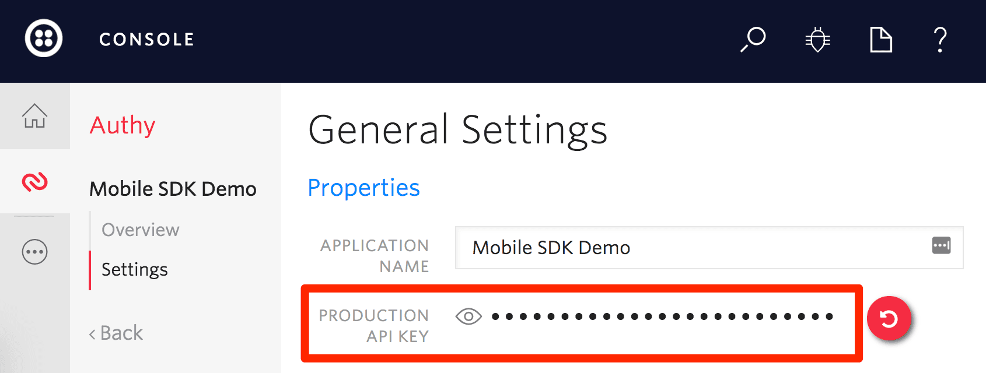Open the Properties section
Viewport: 986px width, 373px height.
click(363, 188)
